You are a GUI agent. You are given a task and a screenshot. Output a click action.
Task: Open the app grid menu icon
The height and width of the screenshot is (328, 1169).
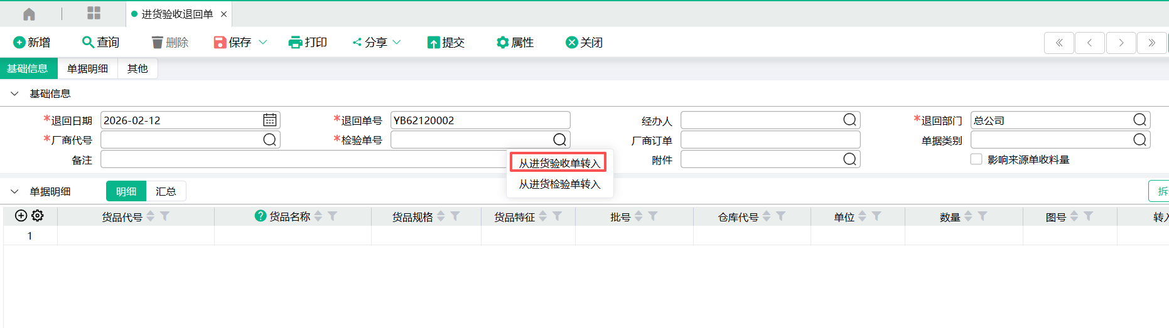(94, 14)
